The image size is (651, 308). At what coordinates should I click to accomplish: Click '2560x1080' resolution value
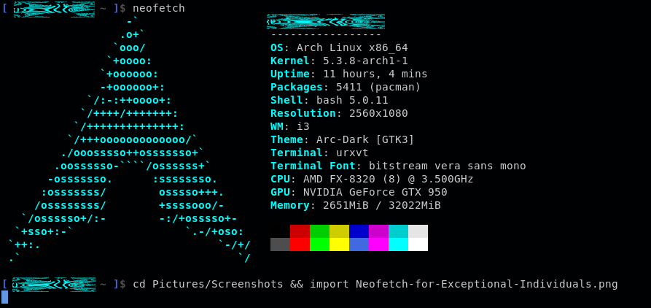pyautogui.click(x=378, y=113)
